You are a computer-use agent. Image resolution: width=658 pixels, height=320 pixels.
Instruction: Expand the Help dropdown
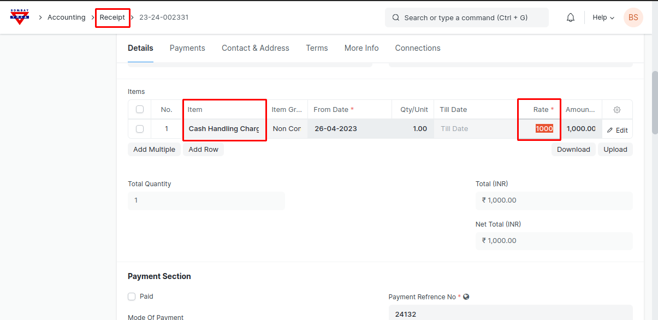pos(603,17)
